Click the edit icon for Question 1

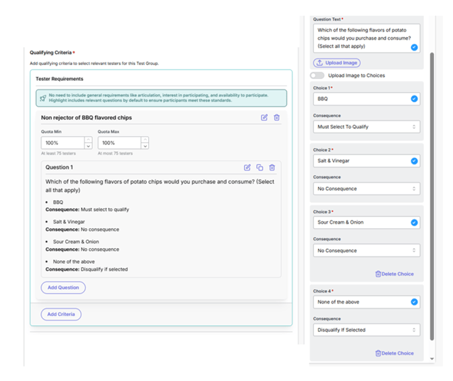coord(248,168)
